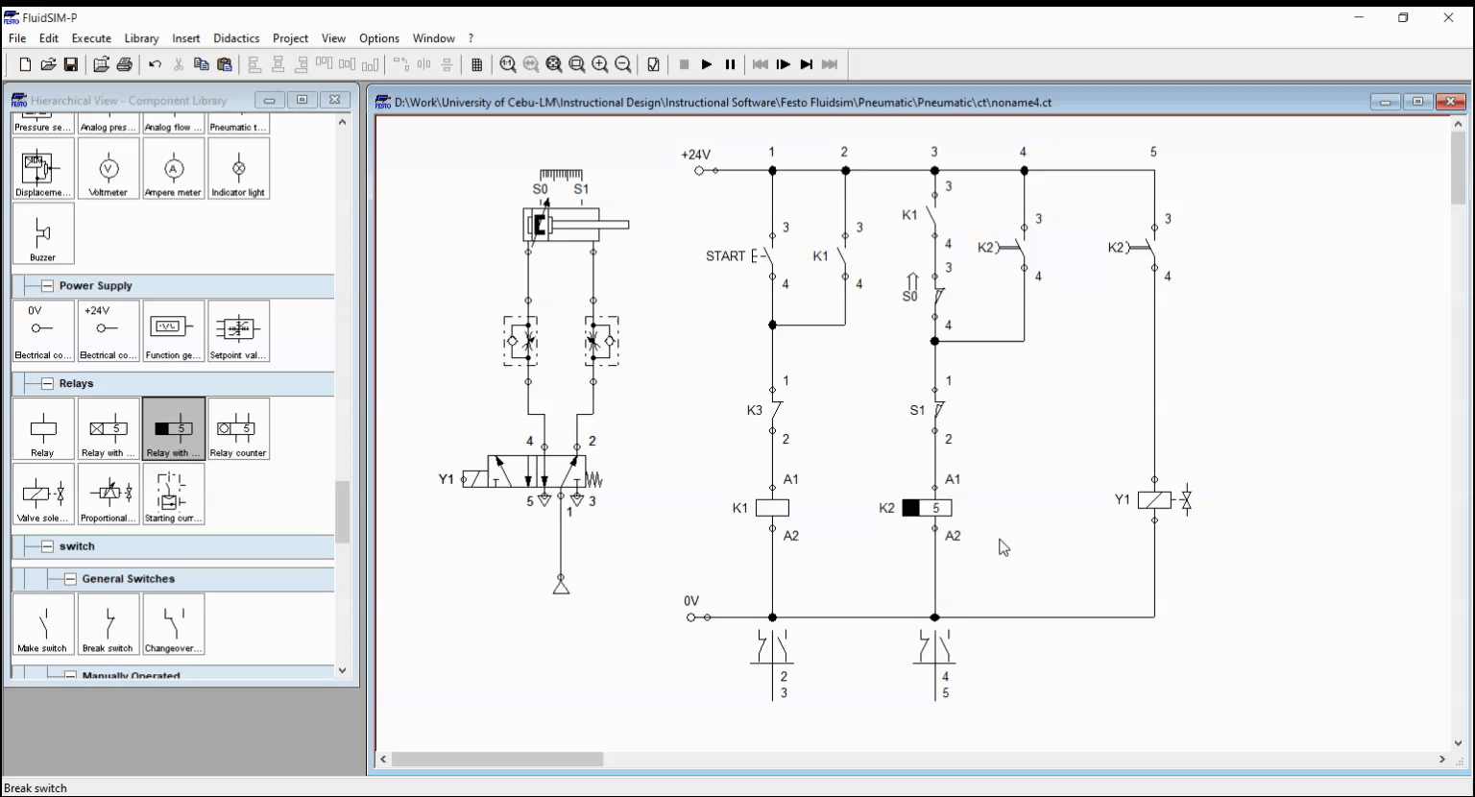Image resolution: width=1475 pixels, height=797 pixels.
Task: Select the plain Relay component
Action: click(x=43, y=429)
